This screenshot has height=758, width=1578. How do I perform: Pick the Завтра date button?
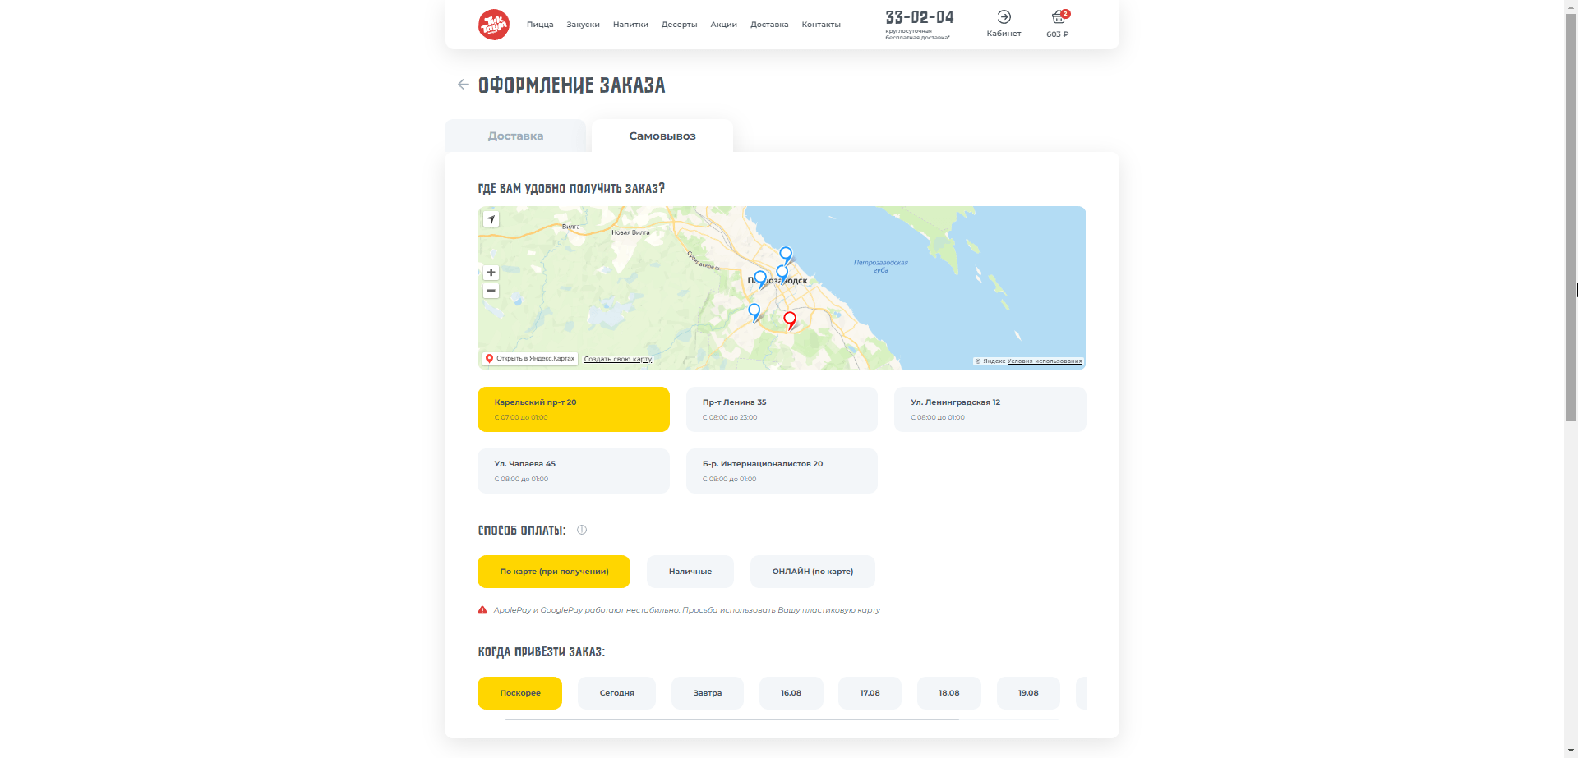[708, 693]
